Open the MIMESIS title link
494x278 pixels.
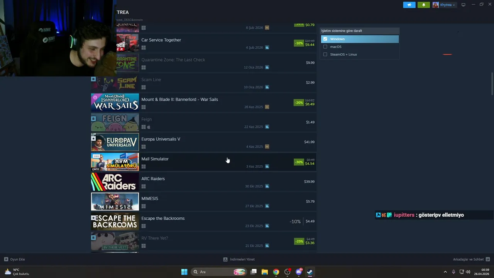pyautogui.click(x=150, y=198)
